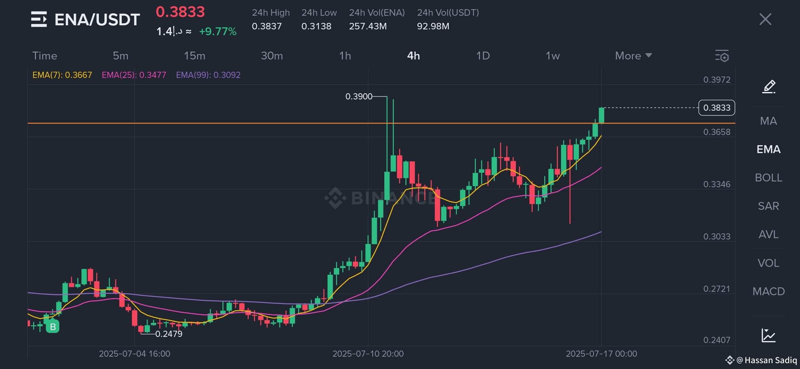Click the 0.3900 high price marker label
The image size is (800, 369).
point(359,96)
